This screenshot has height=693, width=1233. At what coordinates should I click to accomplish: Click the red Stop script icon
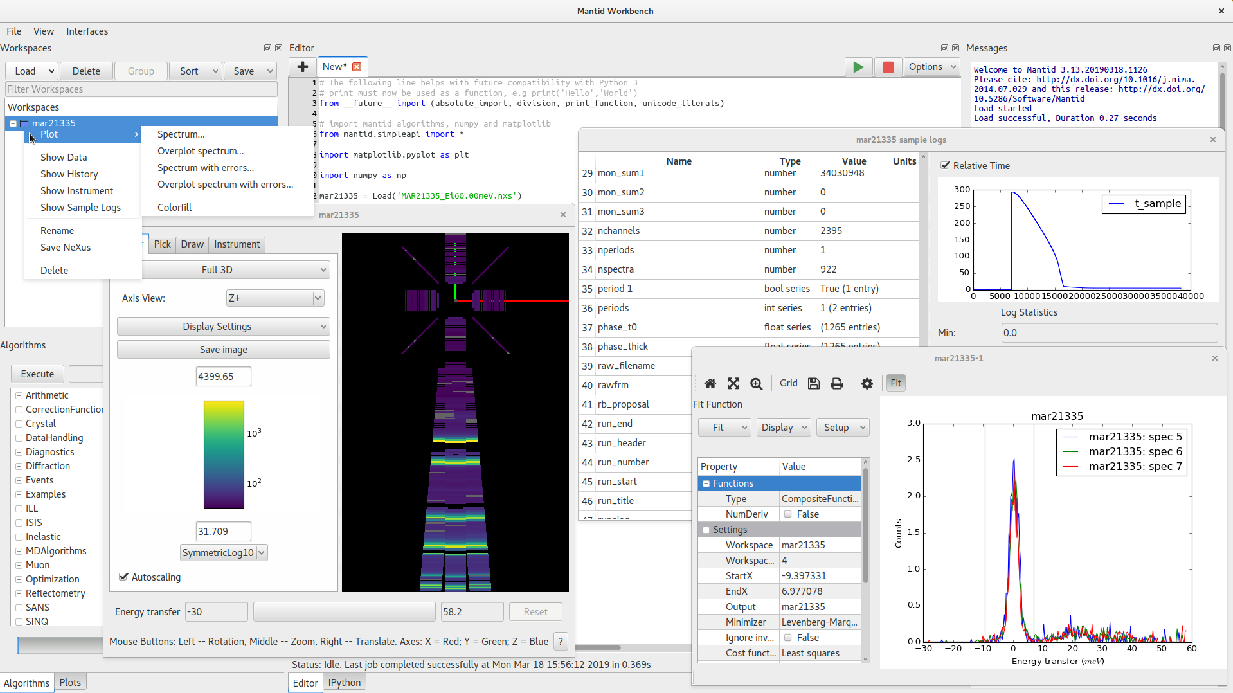(888, 67)
